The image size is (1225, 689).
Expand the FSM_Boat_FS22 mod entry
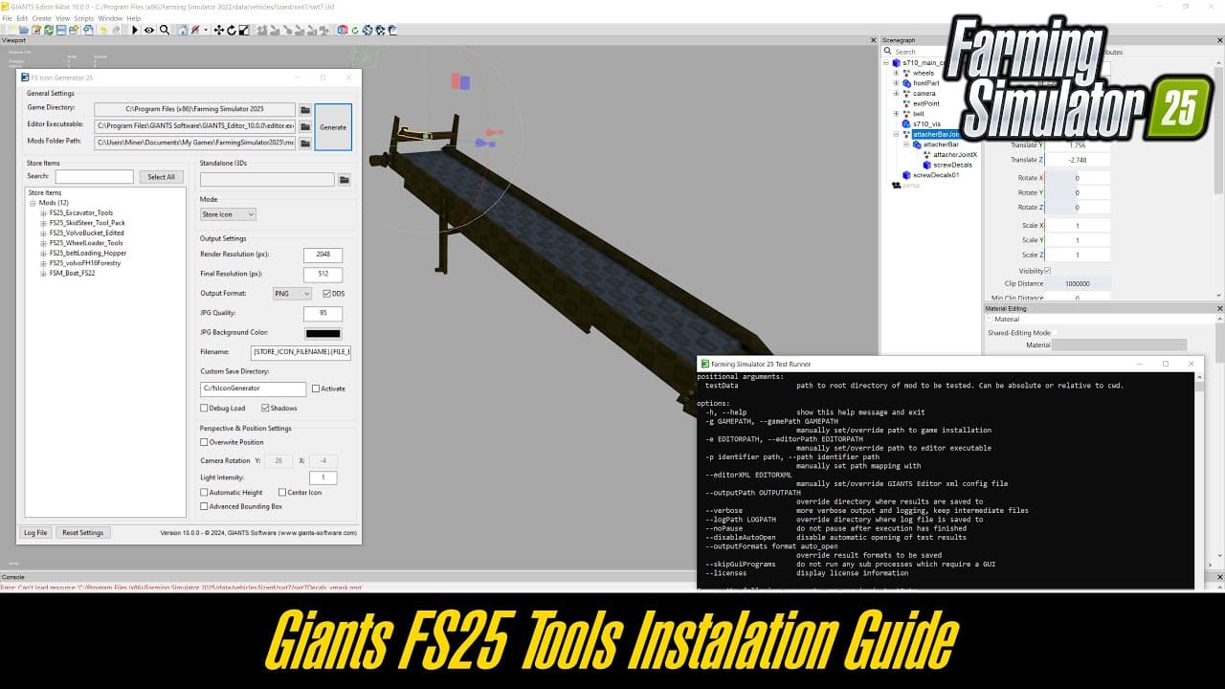[43, 274]
